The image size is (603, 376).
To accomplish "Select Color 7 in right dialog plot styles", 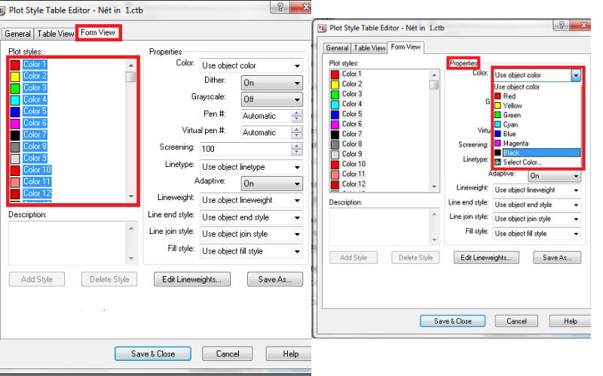I will click(x=351, y=134).
